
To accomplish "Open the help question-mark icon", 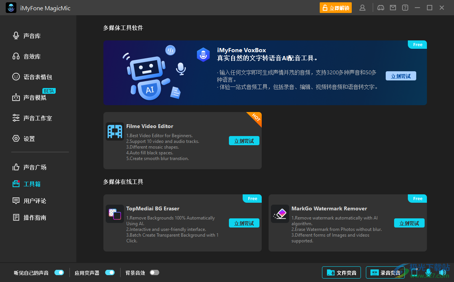I will pyautogui.click(x=405, y=8).
